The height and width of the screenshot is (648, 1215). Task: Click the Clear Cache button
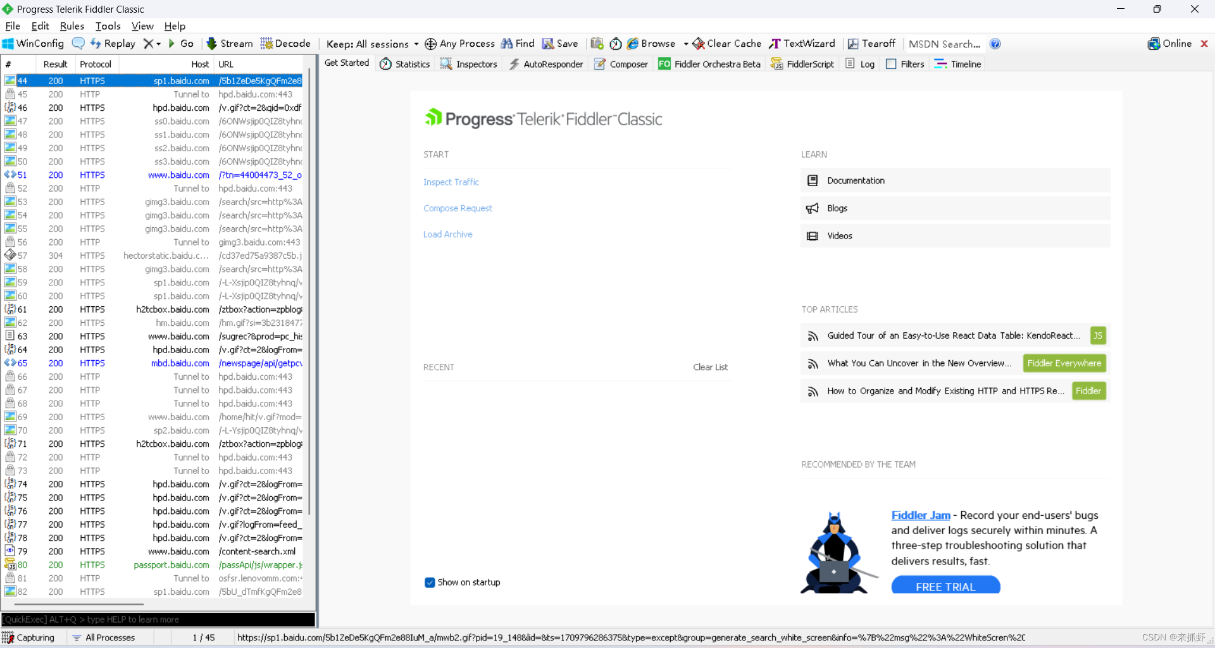pos(727,44)
